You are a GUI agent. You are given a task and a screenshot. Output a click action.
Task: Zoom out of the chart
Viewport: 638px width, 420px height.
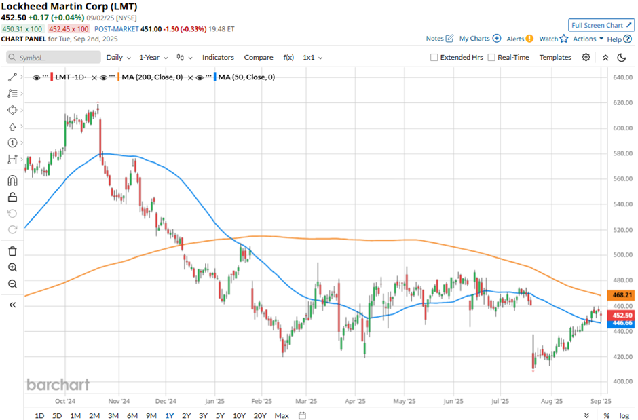(12, 284)
